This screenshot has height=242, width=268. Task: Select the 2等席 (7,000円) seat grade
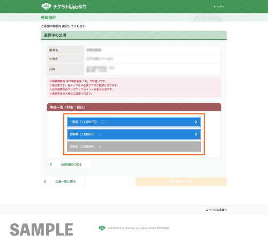click(x=134, y=134)
